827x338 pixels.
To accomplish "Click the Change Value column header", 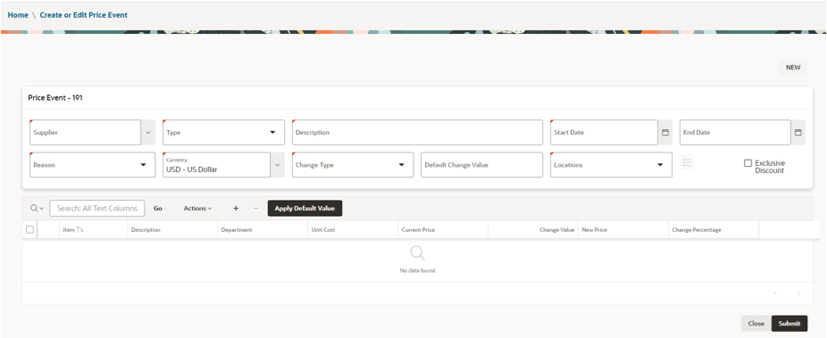I will click(x=557, y=230).
